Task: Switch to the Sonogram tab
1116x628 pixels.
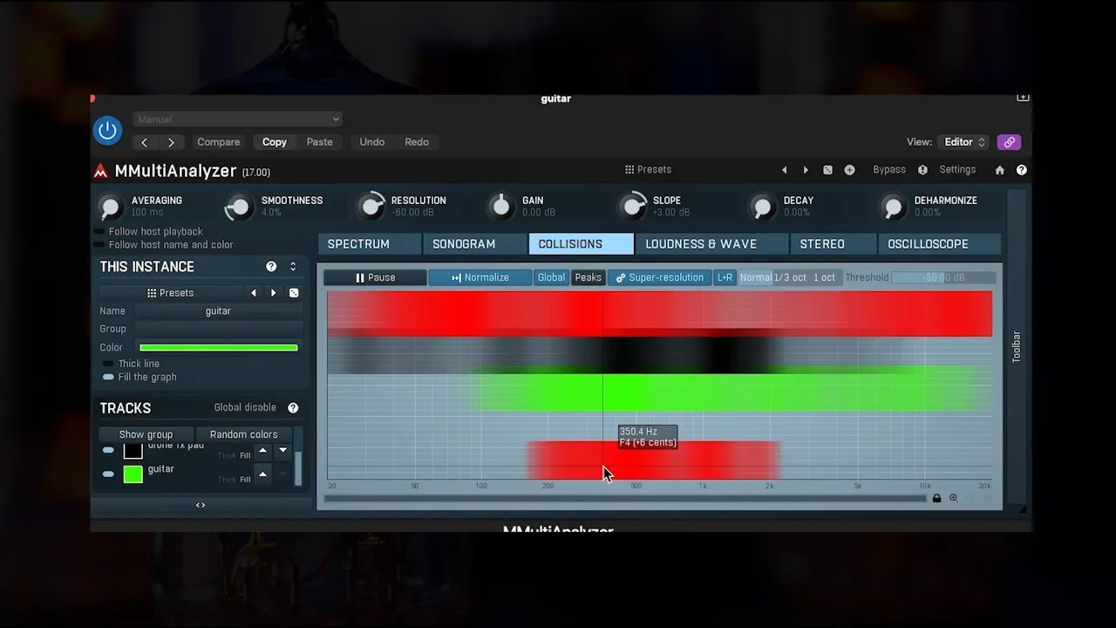Action: [474, 244]
